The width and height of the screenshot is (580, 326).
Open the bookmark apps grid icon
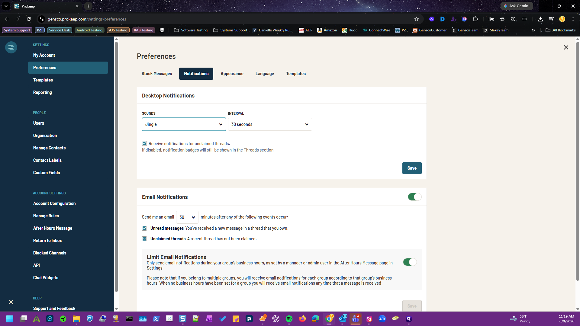(x=162, y=30)
